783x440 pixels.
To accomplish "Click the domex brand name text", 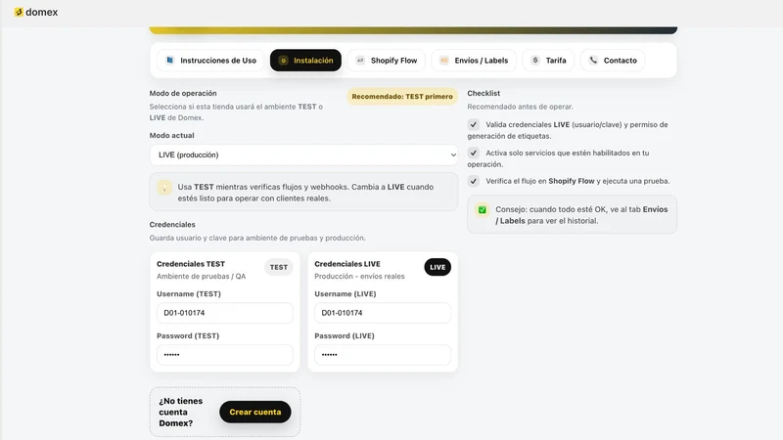I will 41,12.
